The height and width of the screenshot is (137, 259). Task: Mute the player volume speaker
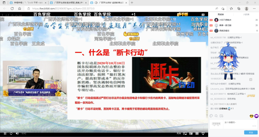coord(17,134)
